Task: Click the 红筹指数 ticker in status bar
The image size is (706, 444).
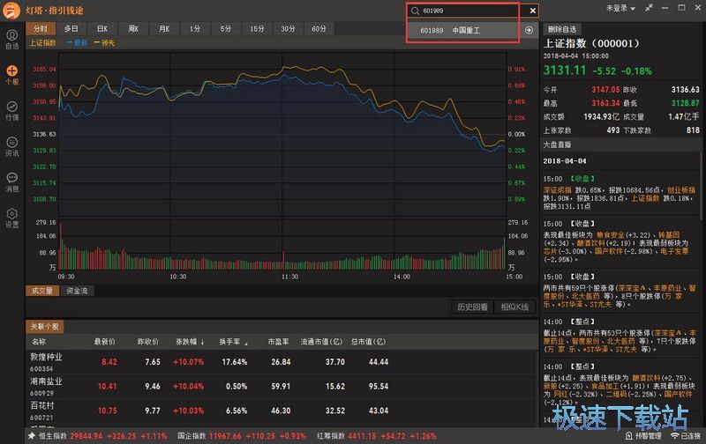Action: point(377,435)
